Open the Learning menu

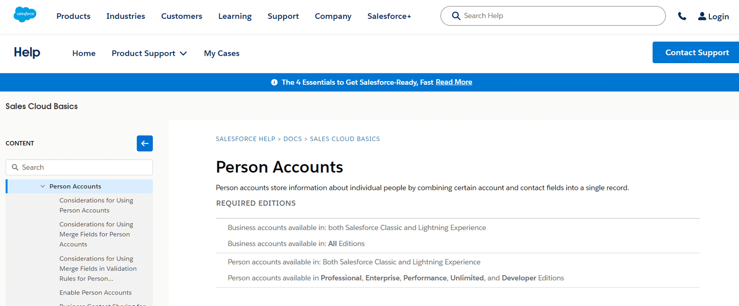(235, 16)
